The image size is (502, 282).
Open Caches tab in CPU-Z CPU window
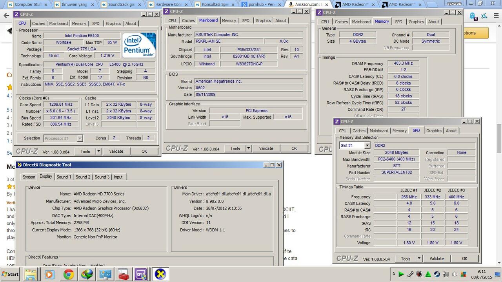(x=38, y=23)
